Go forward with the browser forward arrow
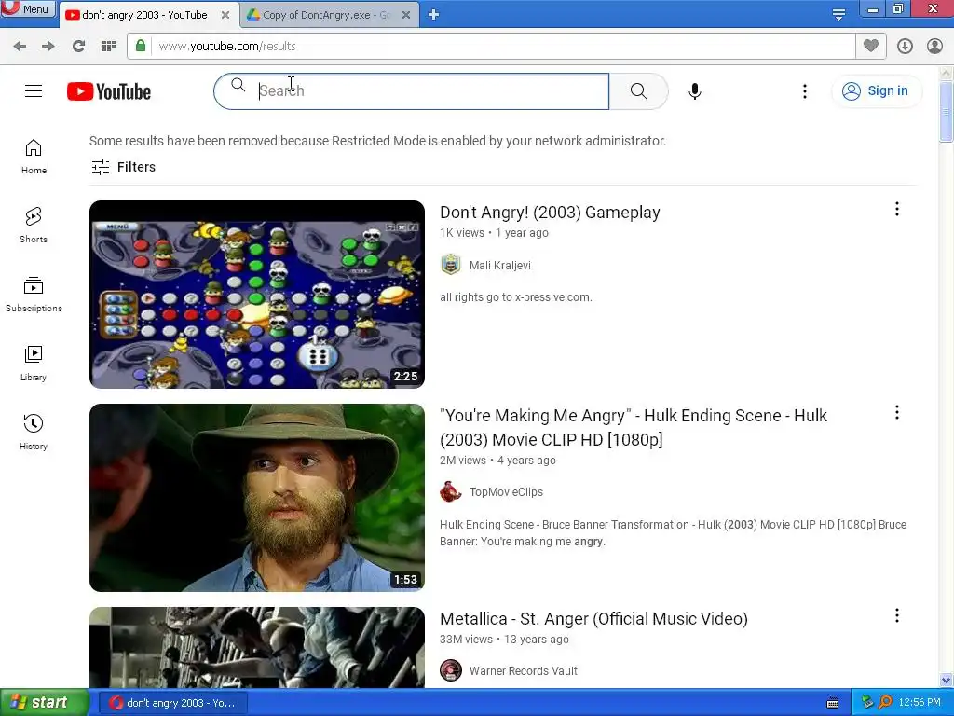 tap(48, 47)
